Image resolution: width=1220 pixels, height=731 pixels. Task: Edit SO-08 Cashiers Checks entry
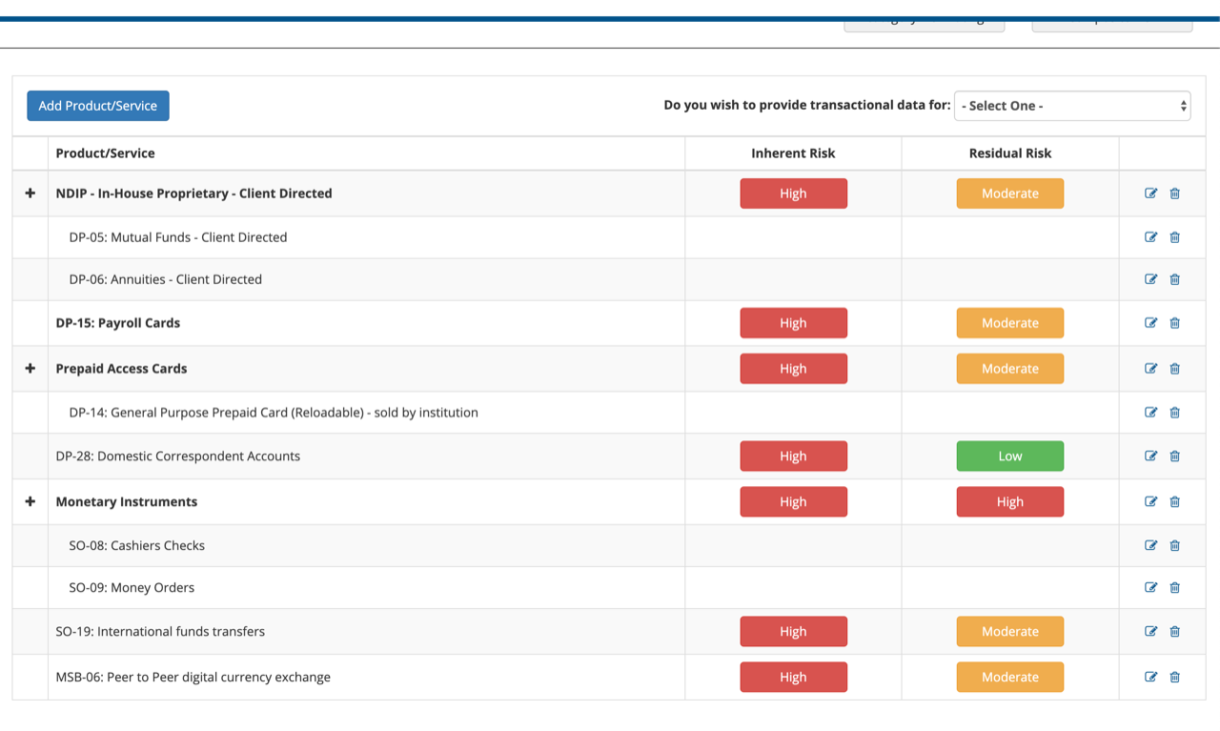click(x=1150, y=545)
